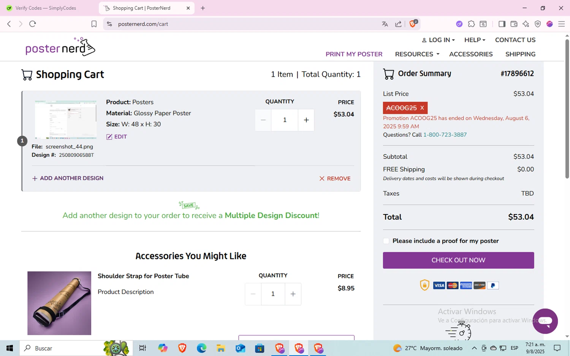The image size is (570, 356).
Task: Open the Copilot icon on the taskbar
Action: coord(163,348)
